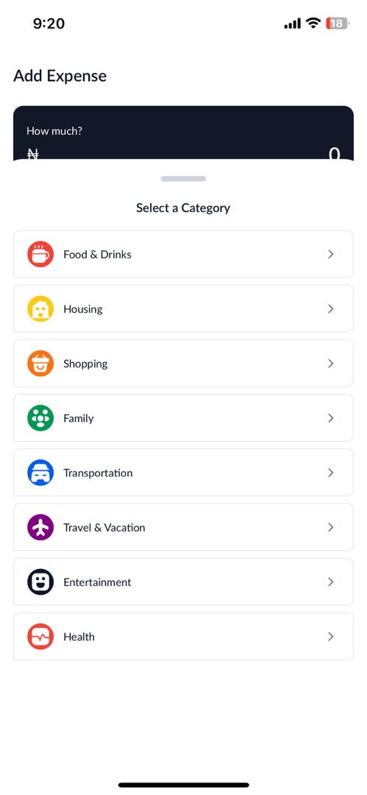Tap the red coffee cup Food icon
The height and width of the screenshot is (795, 367).
40,254
